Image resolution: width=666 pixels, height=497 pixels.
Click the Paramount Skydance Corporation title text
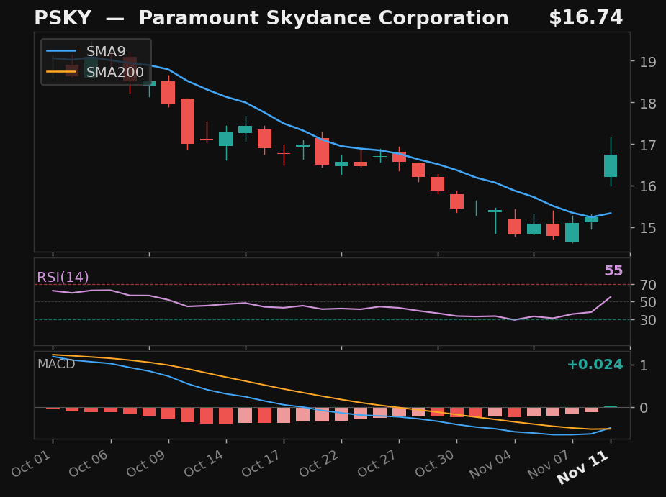pos(324,19)
